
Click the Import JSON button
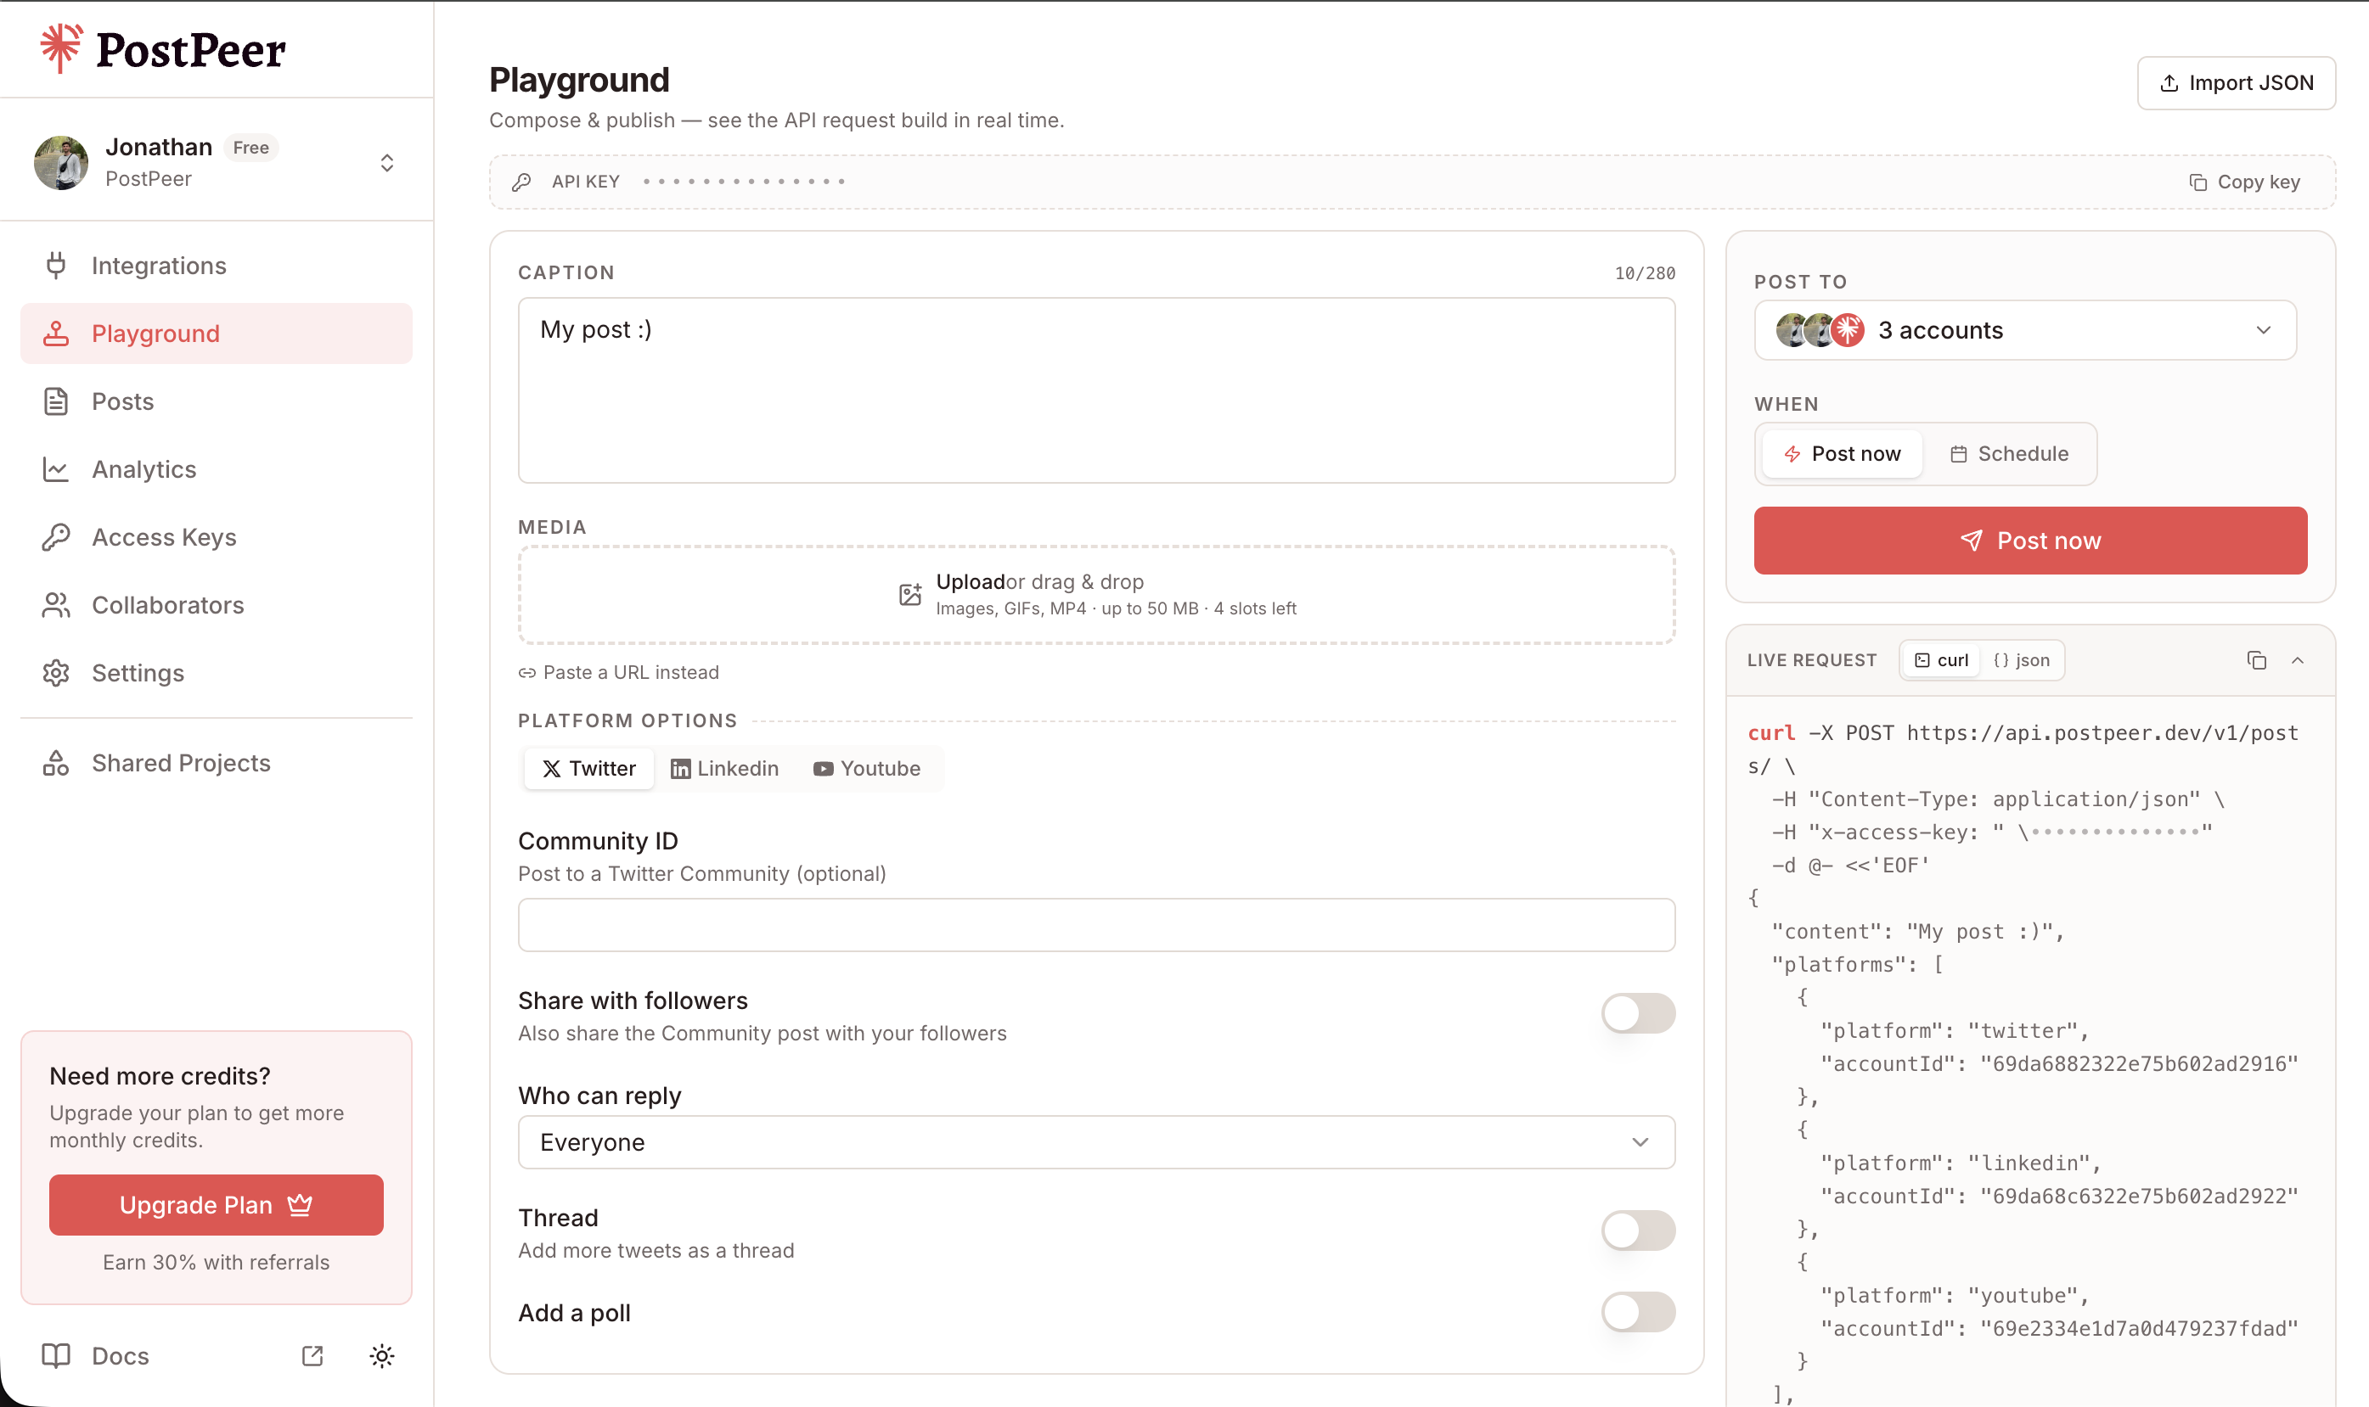pos(2236,83)
